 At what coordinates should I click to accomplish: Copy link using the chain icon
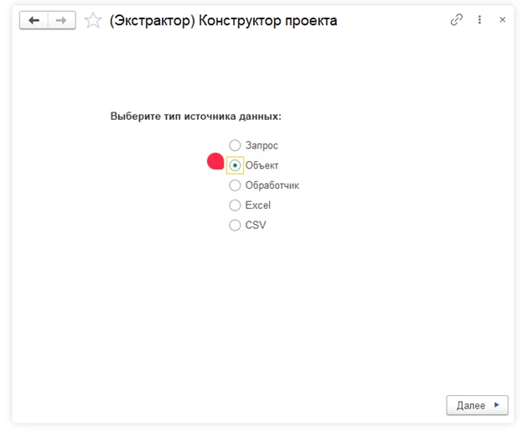click(x=456, y=19)
